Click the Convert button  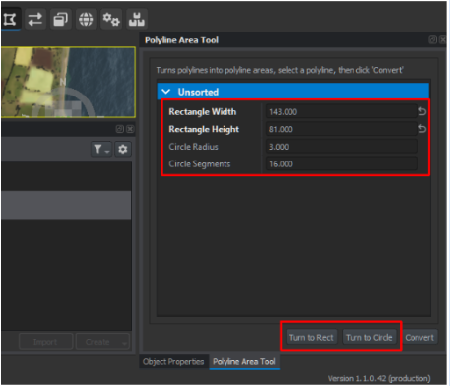click(419, 338)
